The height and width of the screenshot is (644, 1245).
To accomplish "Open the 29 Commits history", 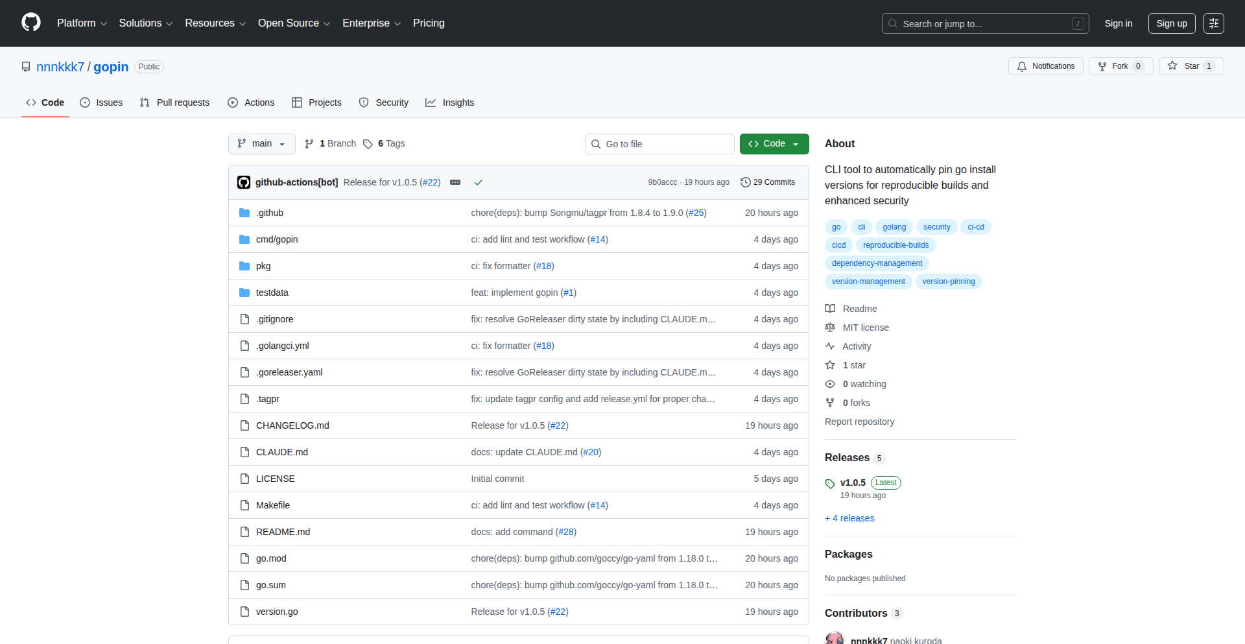I will click(768, 182).
